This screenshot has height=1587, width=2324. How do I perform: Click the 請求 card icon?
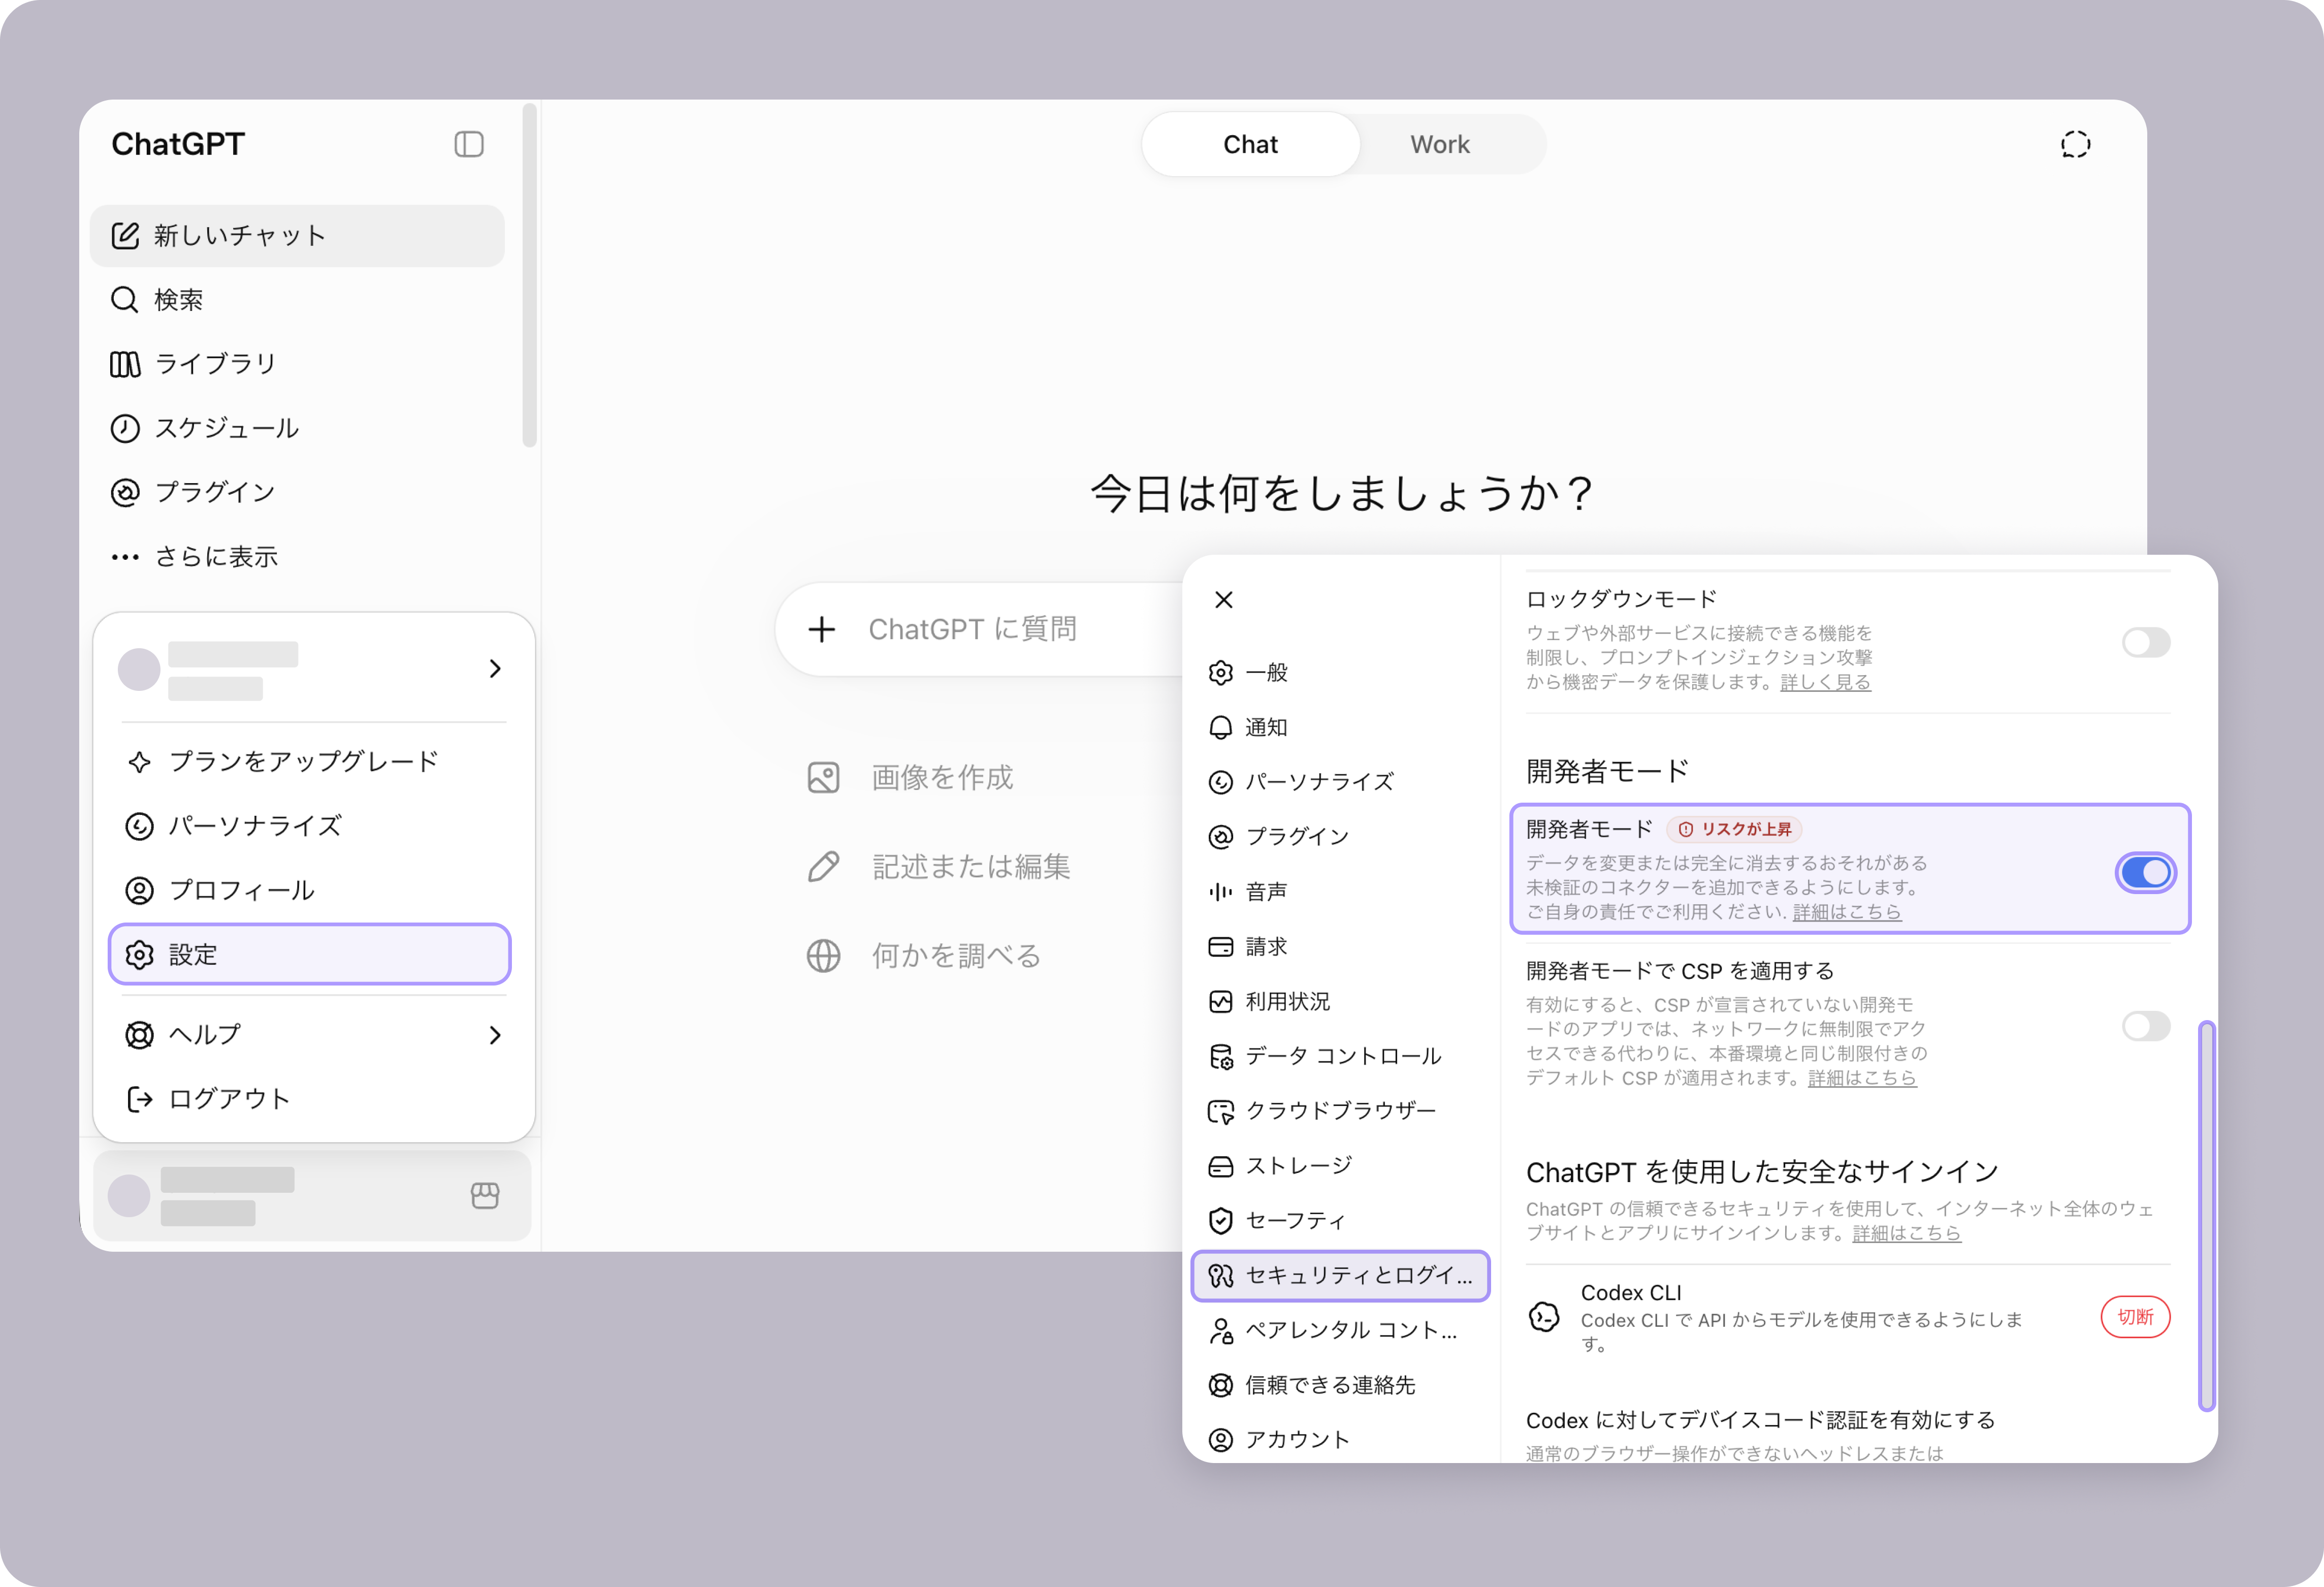point(1221,946)
